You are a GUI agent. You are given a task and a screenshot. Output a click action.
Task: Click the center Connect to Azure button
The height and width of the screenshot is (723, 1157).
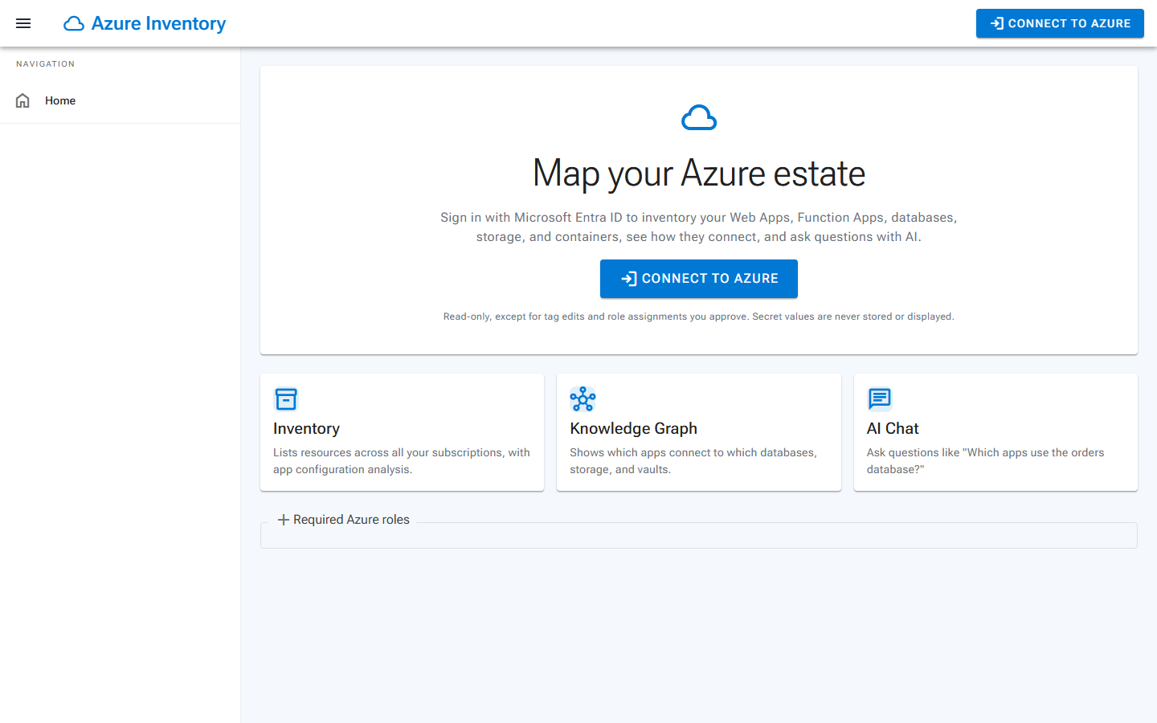click(x=699, y=279)
